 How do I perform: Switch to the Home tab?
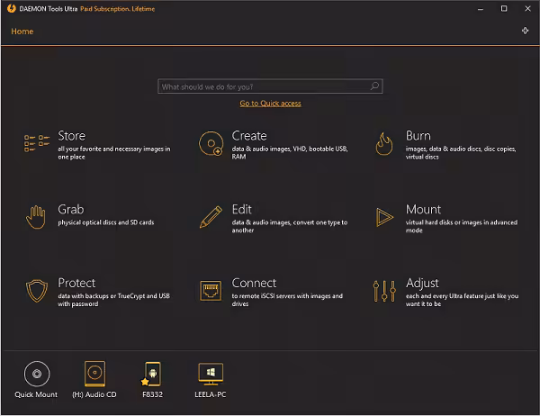(22, 32)
